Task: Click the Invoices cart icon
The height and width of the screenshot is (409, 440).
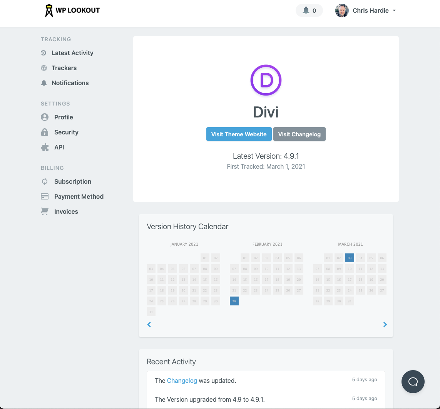Action: pyautogui.click(x=45, y=211)
